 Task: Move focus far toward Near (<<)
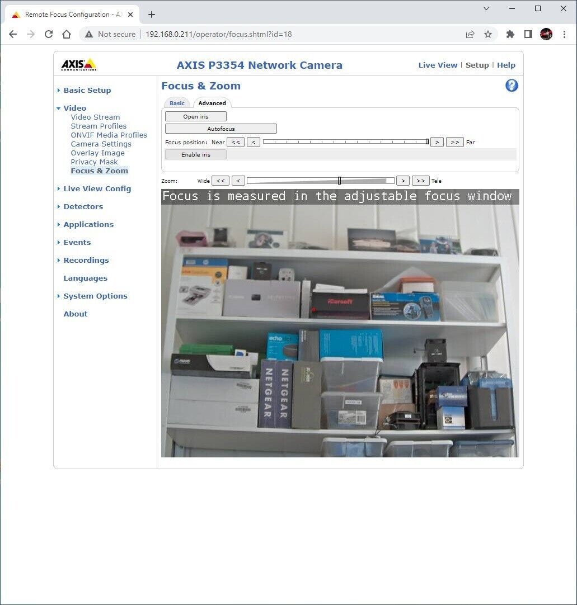tap(236, 143)
